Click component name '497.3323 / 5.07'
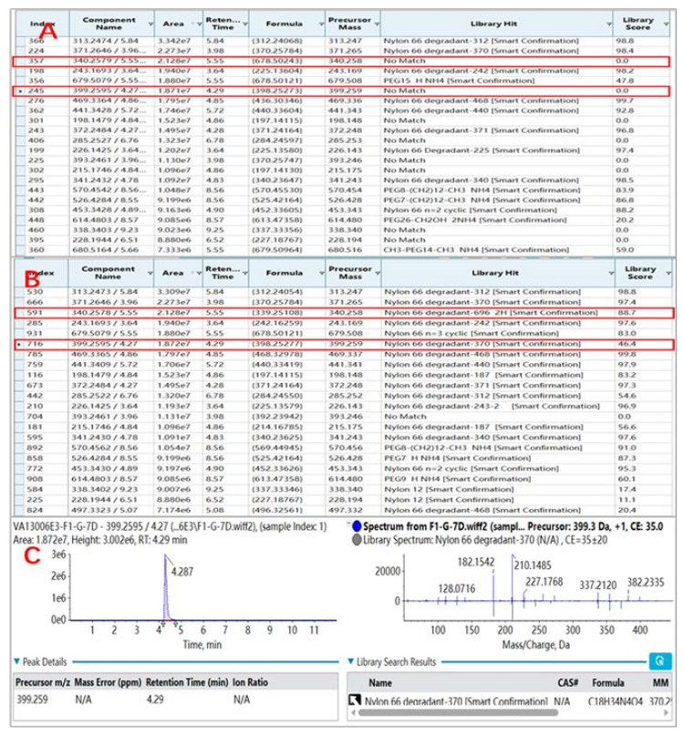Image resolution: width=684 pixels, height=736 pixels. coord(104,510)
